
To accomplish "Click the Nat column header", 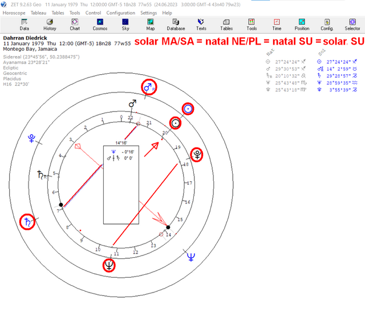I will [270, 52].
